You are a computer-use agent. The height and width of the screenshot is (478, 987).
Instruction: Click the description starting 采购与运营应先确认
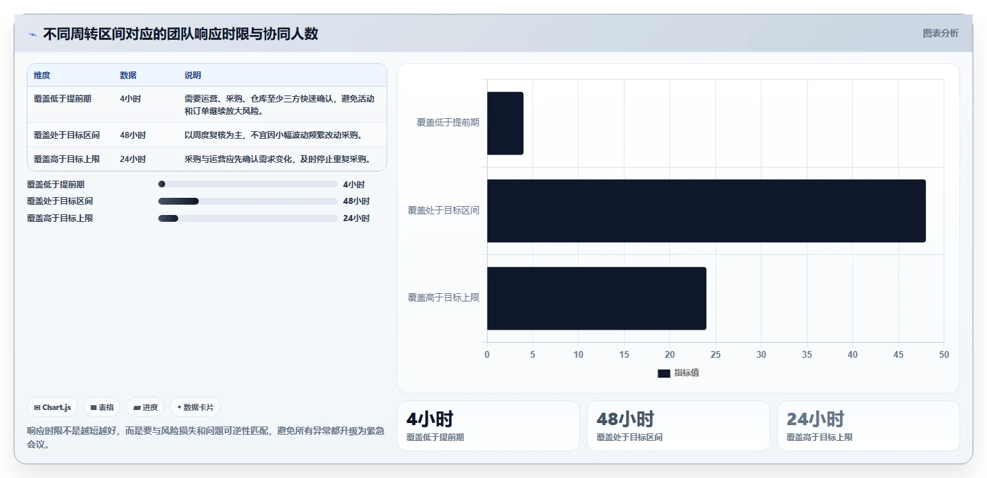tap(278, 159)
